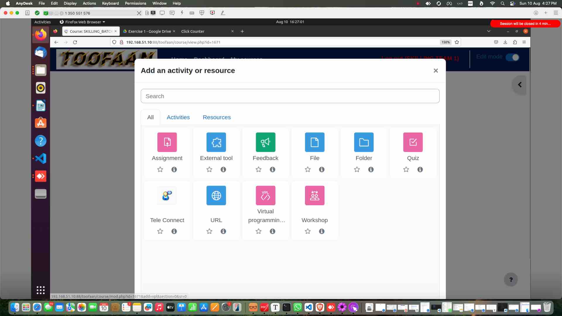Star the Assignment activity as favourite

click(x=160, y=169)
